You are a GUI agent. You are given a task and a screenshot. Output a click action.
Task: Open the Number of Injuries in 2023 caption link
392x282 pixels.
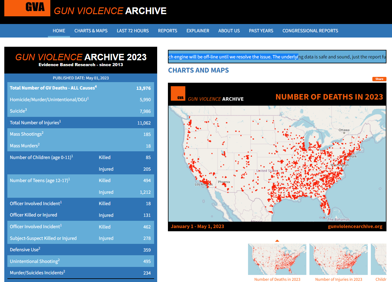click(x=339, y=279)
